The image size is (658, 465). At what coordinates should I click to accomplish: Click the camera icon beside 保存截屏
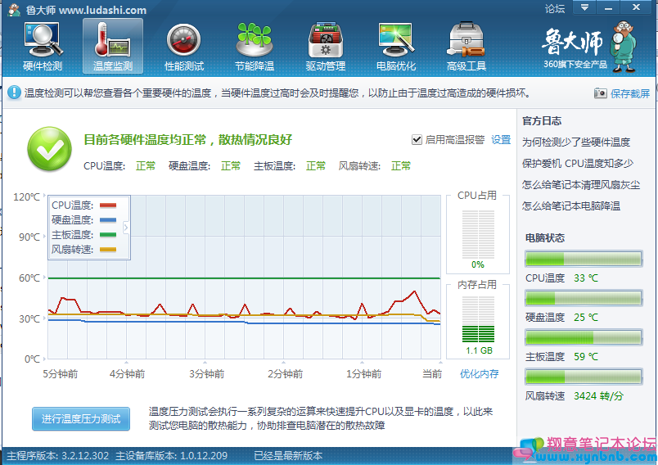[600, 93]
